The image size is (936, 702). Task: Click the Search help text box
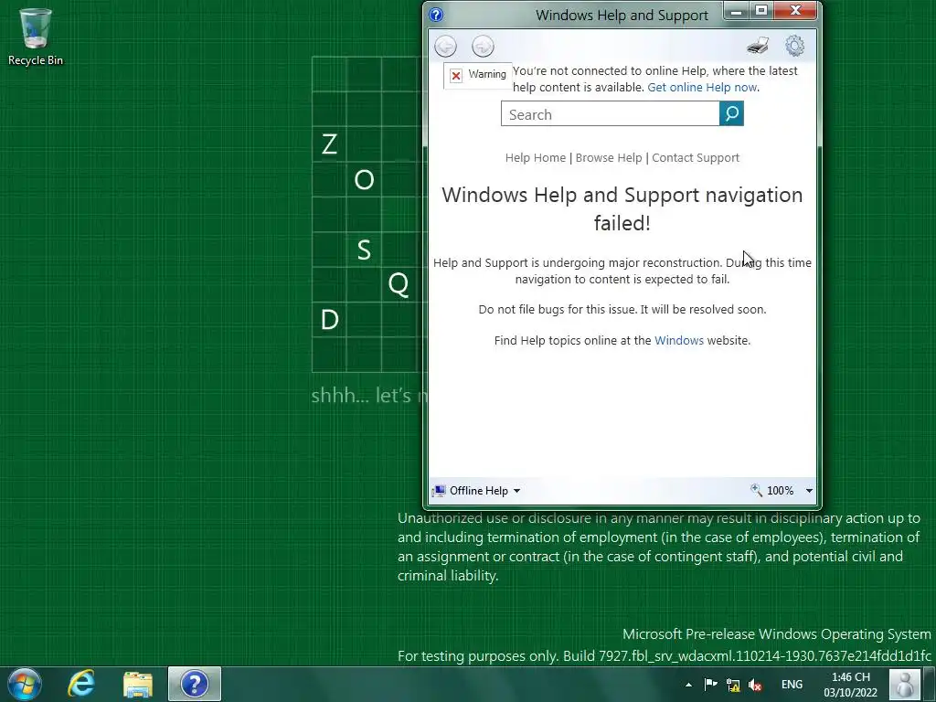pos(610,113)
